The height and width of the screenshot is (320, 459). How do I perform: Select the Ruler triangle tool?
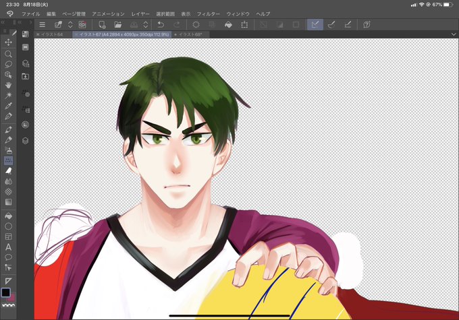click(8, 281)
